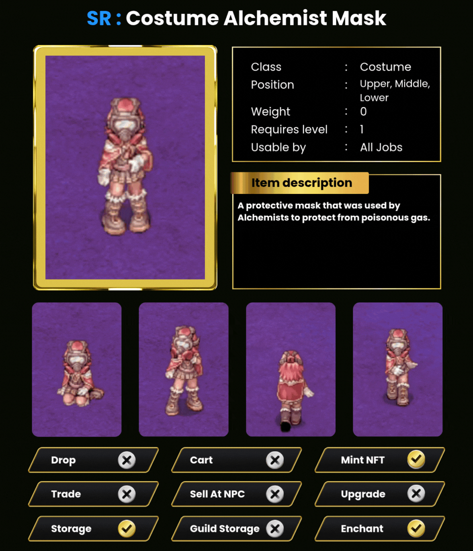This screenshot has height=551, width=473.
Task: Select the Upgrade badge label
Action: coord(363,494)
